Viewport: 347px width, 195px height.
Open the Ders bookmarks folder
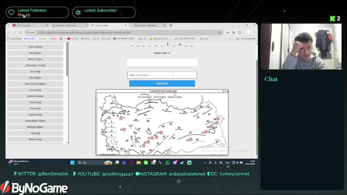[x=143, y=39]
